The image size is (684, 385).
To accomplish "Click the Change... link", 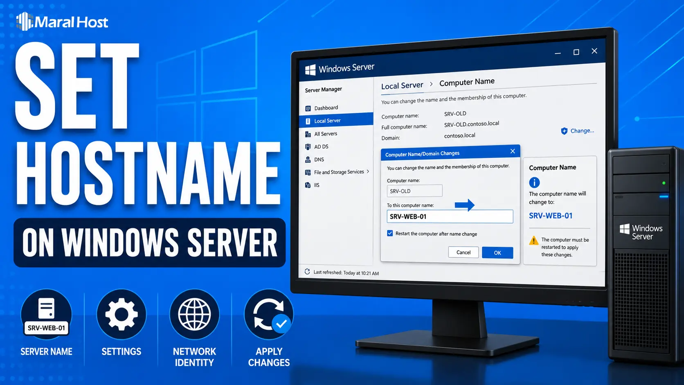I will click(582, 131).
